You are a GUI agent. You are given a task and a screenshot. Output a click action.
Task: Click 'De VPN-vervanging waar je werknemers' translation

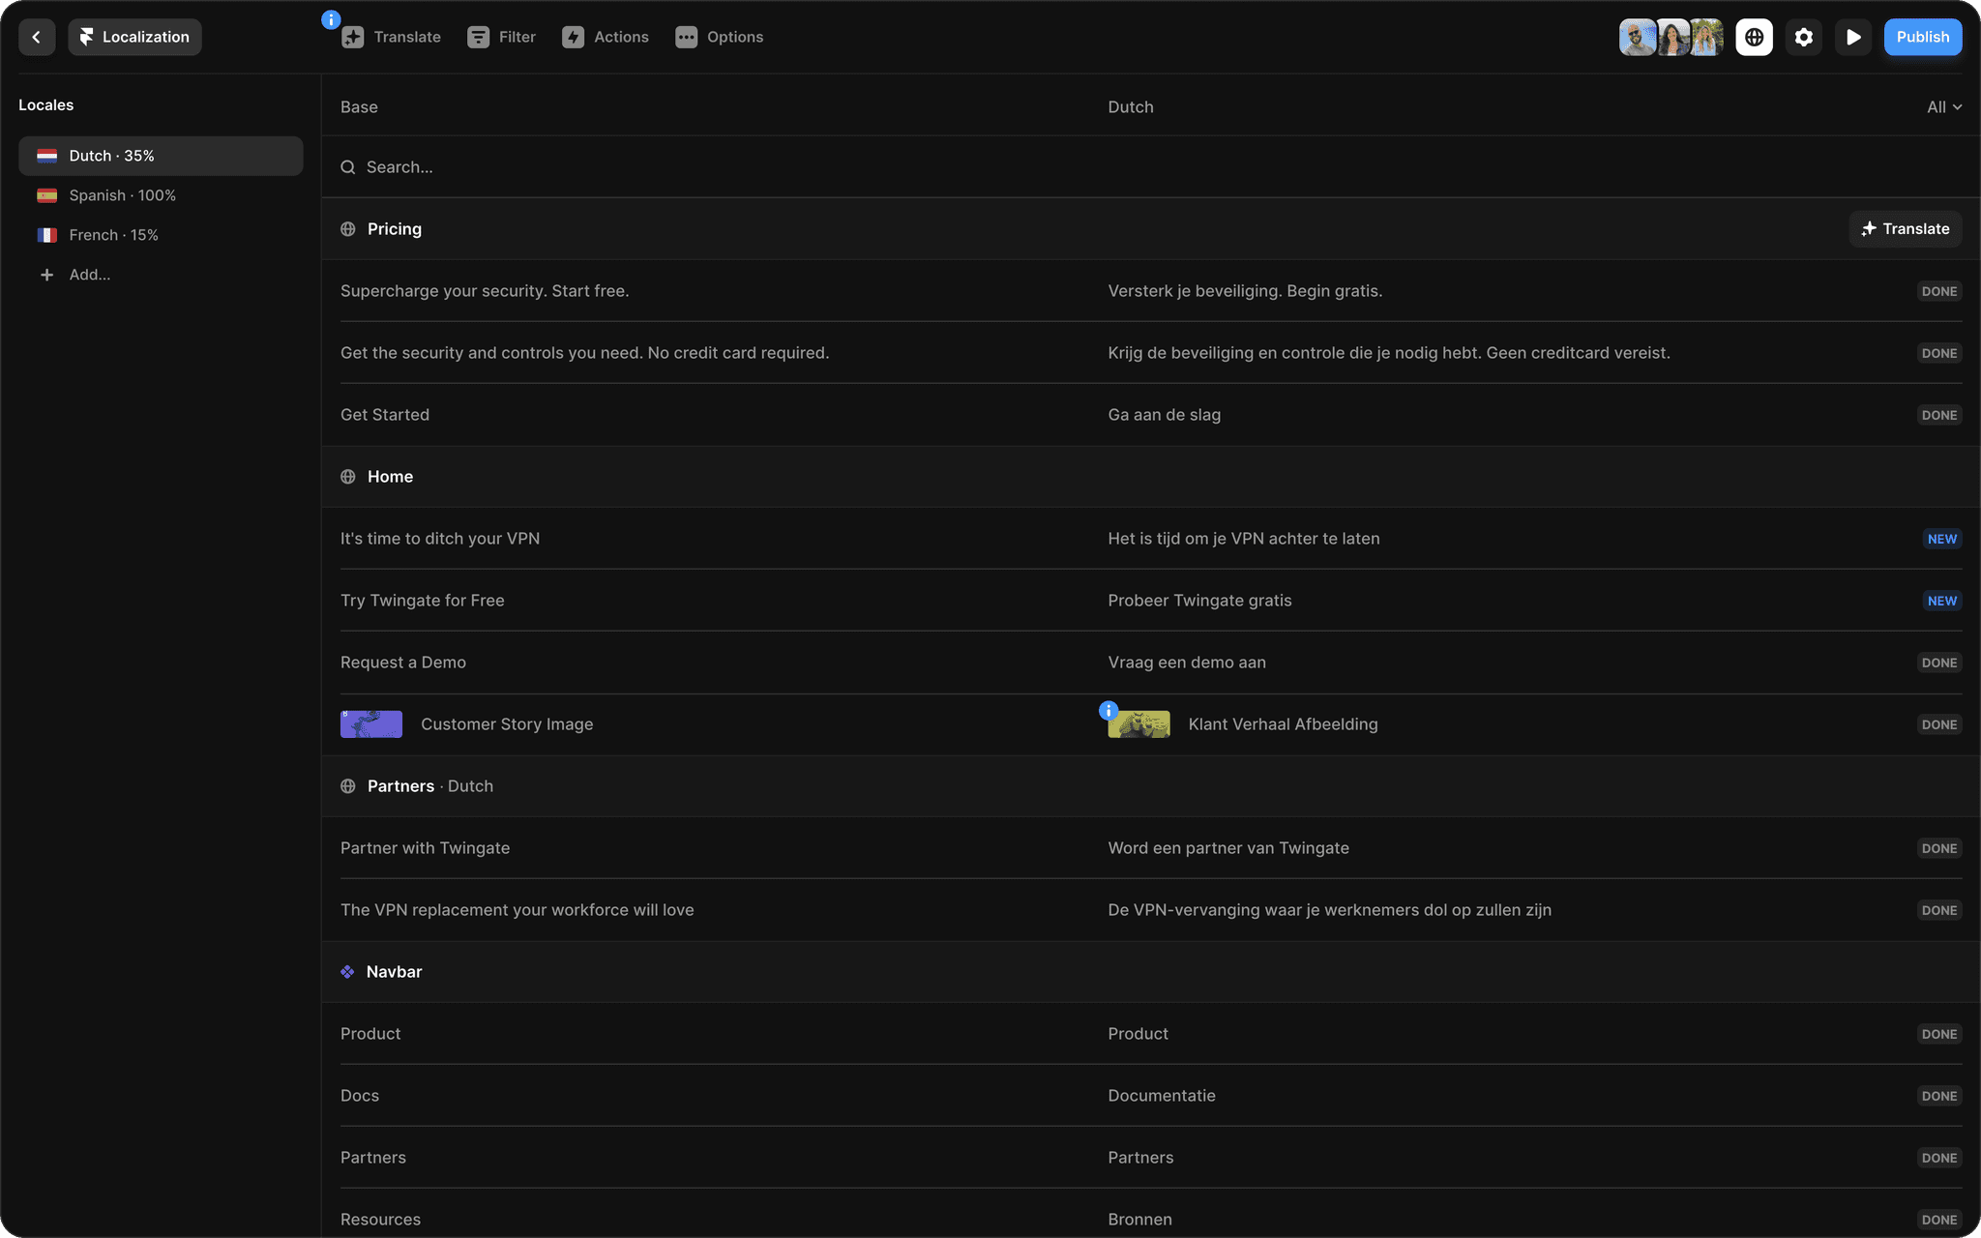1330,910
